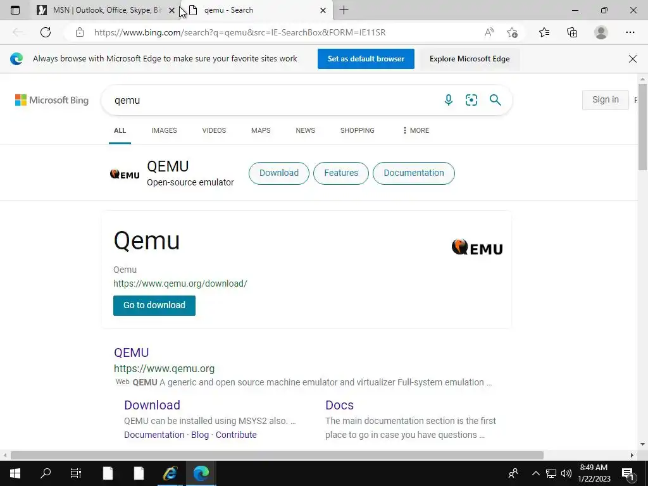Refresh the page with the reload icon
This screenshot has height=486, width=648.
point(46,32)
